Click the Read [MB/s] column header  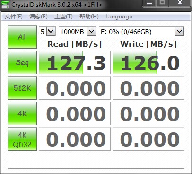[75, 44]
